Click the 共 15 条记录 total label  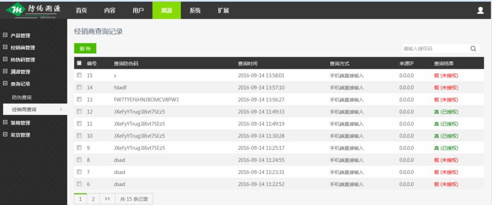(x=134, y=199)
